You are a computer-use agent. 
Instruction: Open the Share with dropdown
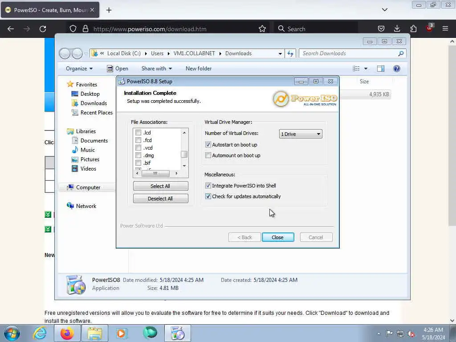(156, 69)
